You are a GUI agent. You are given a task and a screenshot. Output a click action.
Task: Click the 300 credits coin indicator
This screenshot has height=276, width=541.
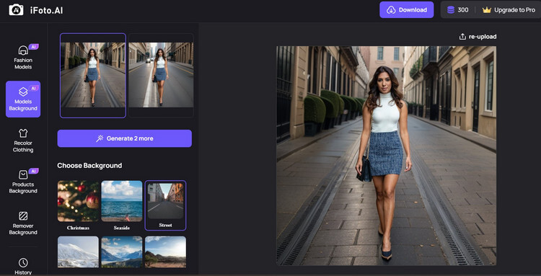(458, 10)
